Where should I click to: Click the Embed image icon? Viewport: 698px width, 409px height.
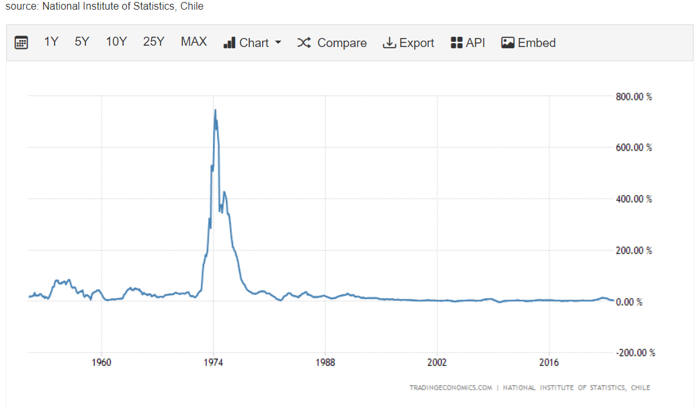click(507, 43)
